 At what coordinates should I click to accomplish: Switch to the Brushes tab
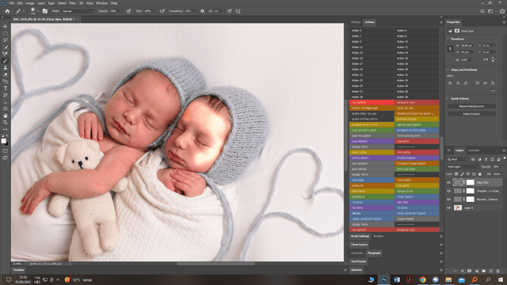[x=379, y=236]
